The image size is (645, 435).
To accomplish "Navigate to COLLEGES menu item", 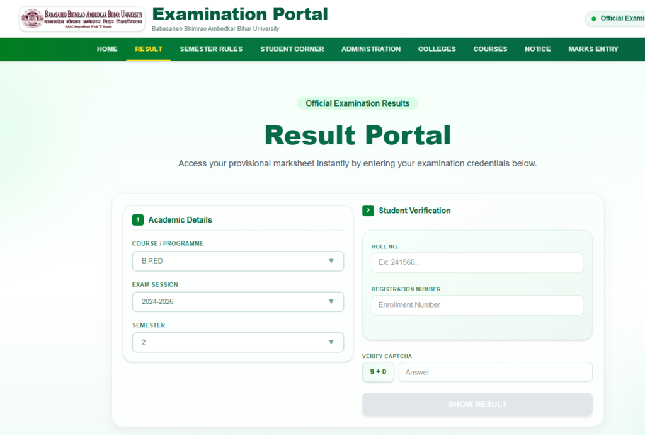I will [x=437, y=49].
